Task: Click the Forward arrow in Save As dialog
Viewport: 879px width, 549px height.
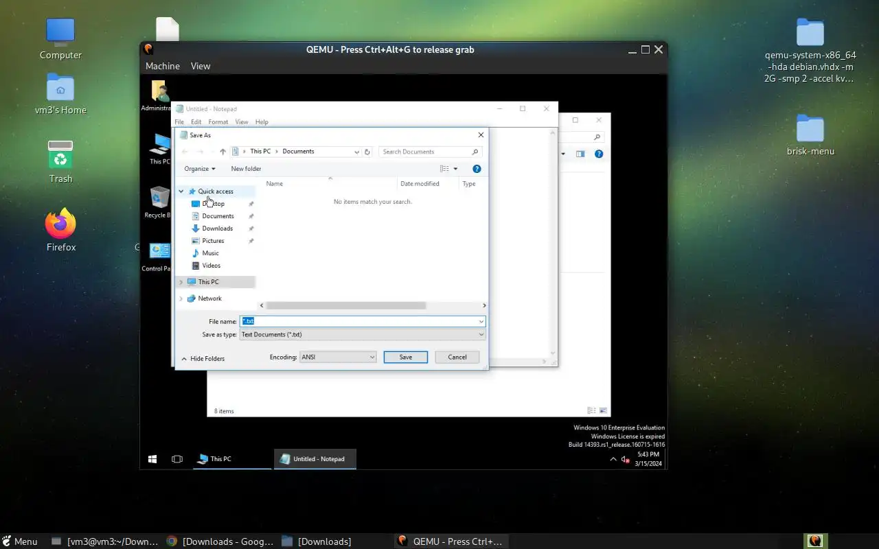Action: pos(200,152)
